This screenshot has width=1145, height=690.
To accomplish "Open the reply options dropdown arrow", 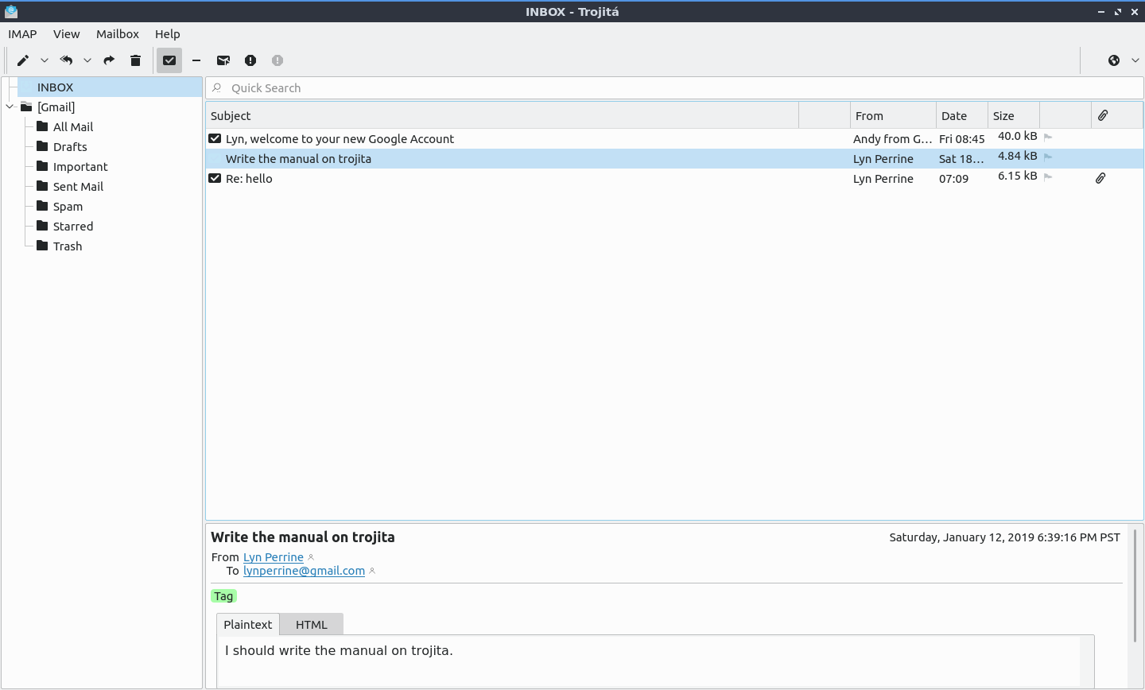I will (x=87, y=60).
